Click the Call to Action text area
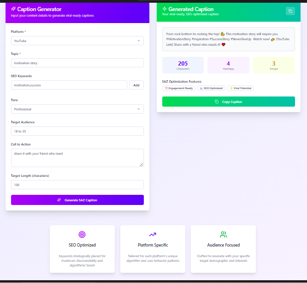Screen dimensions: 307x283 (x=77, y=158)
